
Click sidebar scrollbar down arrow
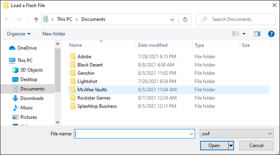coord(58,122)
